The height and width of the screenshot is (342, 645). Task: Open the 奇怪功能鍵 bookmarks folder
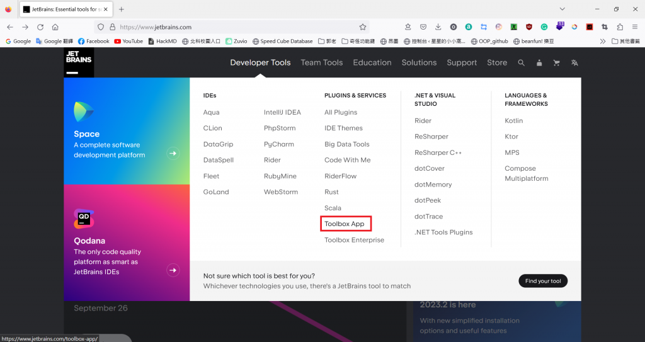point(358,41)
